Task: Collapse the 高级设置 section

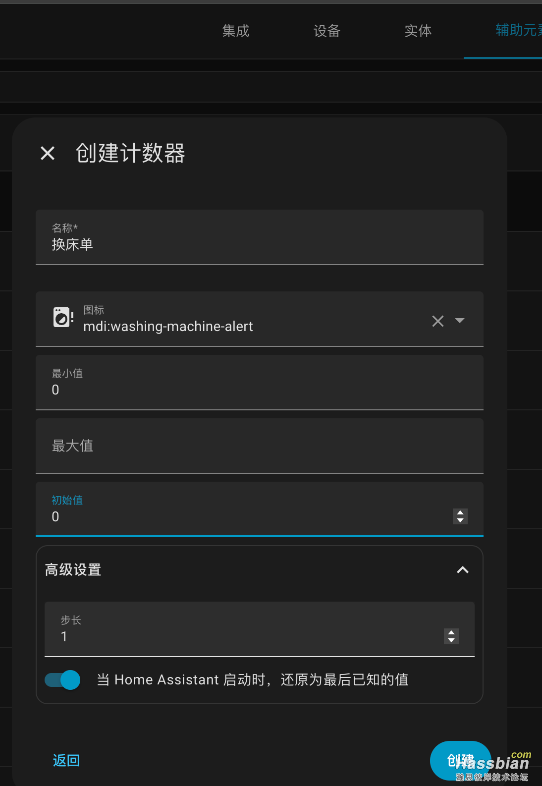Action: point(463,570)
